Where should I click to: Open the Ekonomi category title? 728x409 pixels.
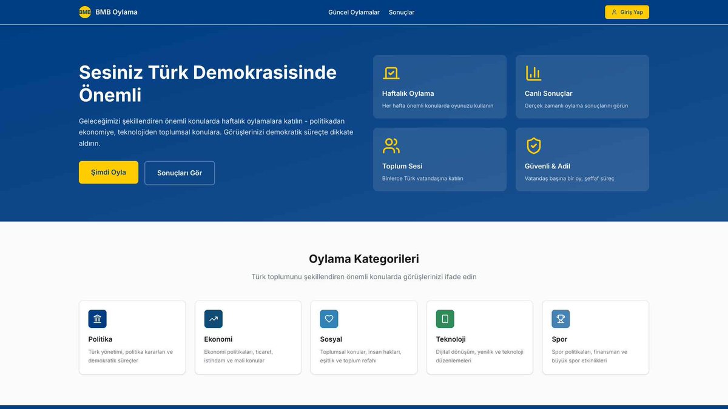(x=218, y=339)
